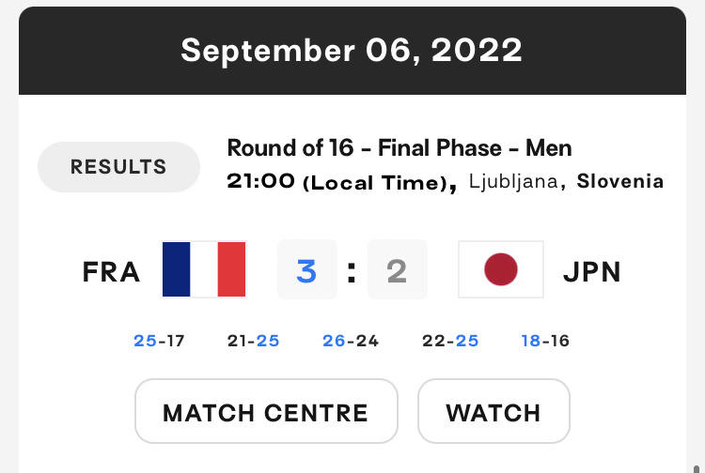Click the Ljubljana venue text
The image size is (705, 473).
(513, 182)
